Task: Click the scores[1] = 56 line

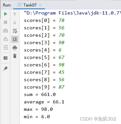Action: click(44, 28)
